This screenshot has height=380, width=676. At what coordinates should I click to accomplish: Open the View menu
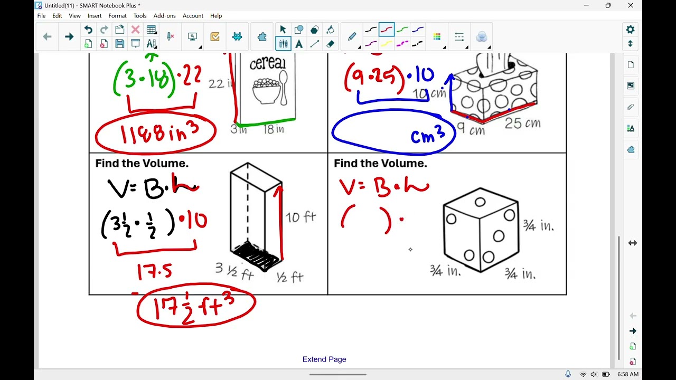tap(74, 16)
